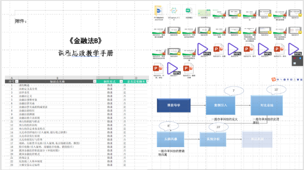The image size is (304, 170).
Task: Click the Sogou input method S logo
Action: point(274,80)
